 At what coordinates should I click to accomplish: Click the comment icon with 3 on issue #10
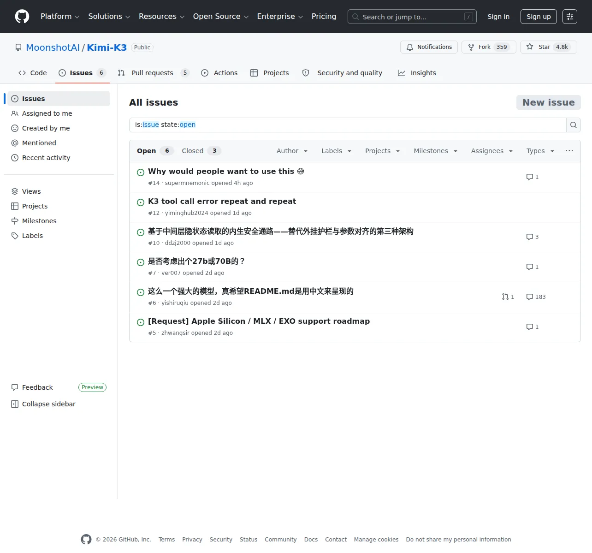coord(530,237)
